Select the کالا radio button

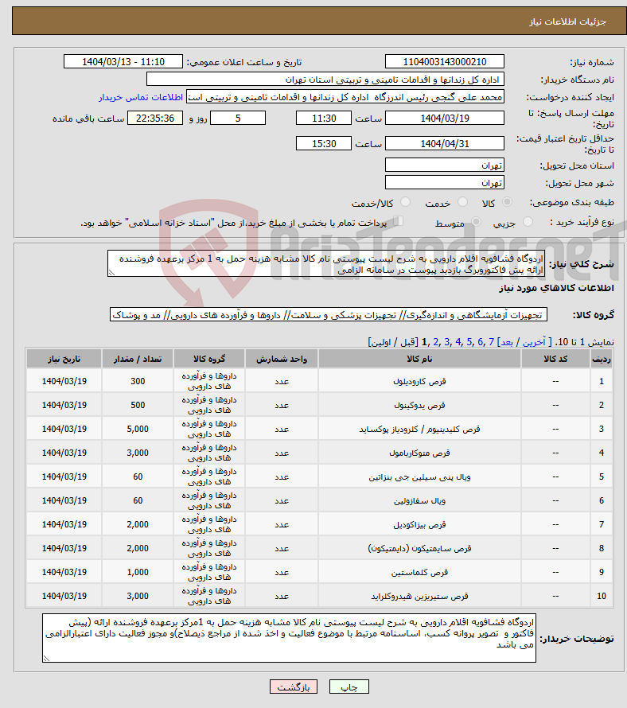click(x=508, y=202)
